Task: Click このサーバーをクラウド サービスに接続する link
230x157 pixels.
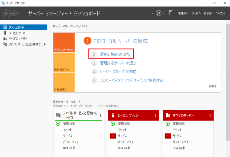Action: (131, 80)
